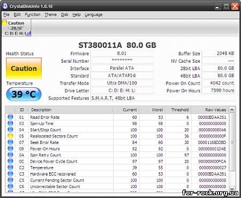This screenshot has width=241, height=198.
Task: Open the File menu
Action: click(x=6, y=14)
